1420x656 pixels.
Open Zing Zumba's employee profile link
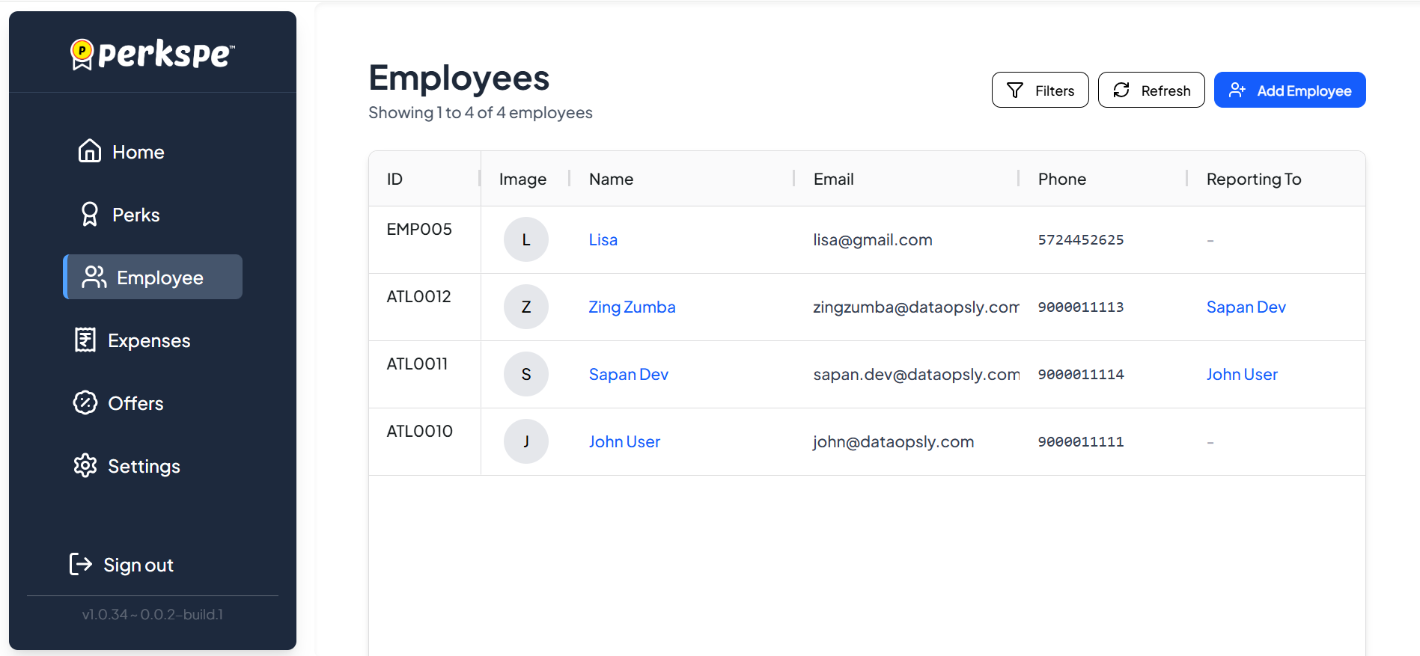(x=632, y=307)
